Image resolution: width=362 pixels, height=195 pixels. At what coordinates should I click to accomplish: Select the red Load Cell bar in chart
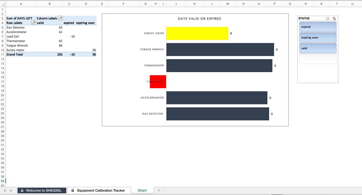(x=158, y=81)
